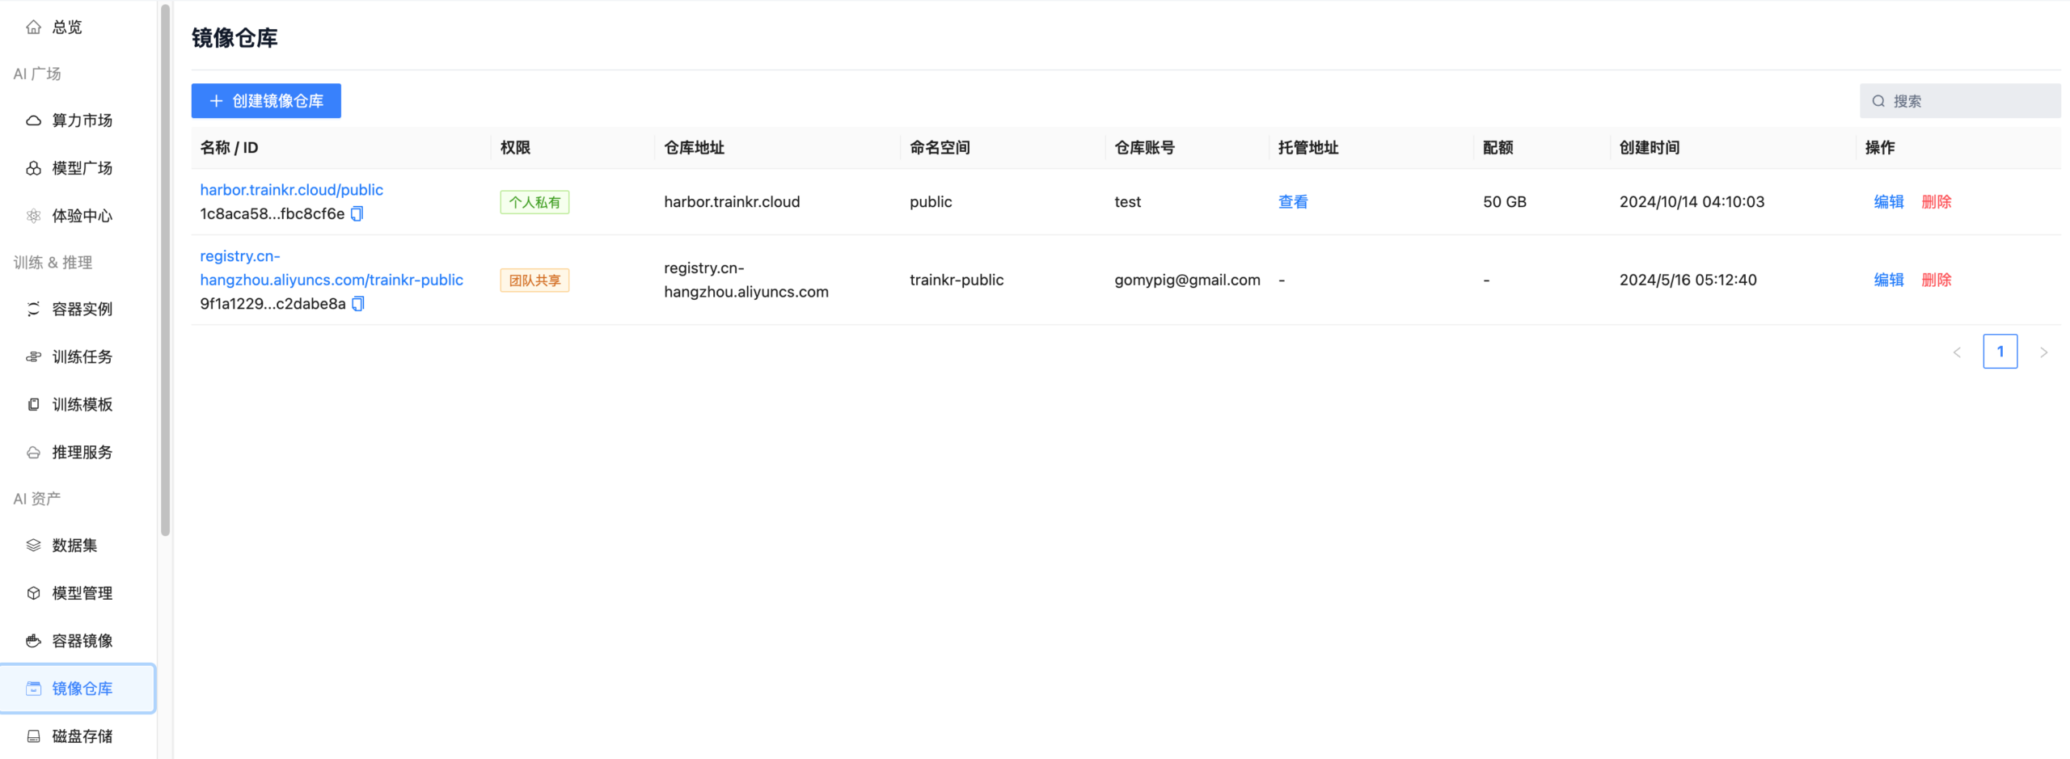The width and height of the screenshot is (2070, 759).
Task: Navigate to 容器实例 page
Action: click(82, 309)
